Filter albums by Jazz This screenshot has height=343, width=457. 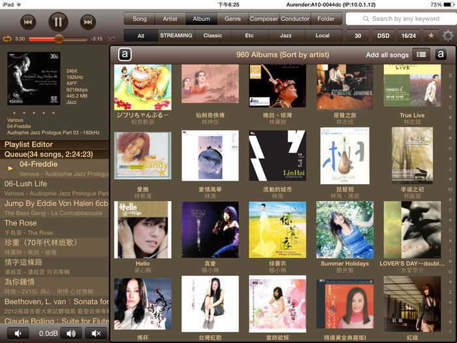(286, 35)
